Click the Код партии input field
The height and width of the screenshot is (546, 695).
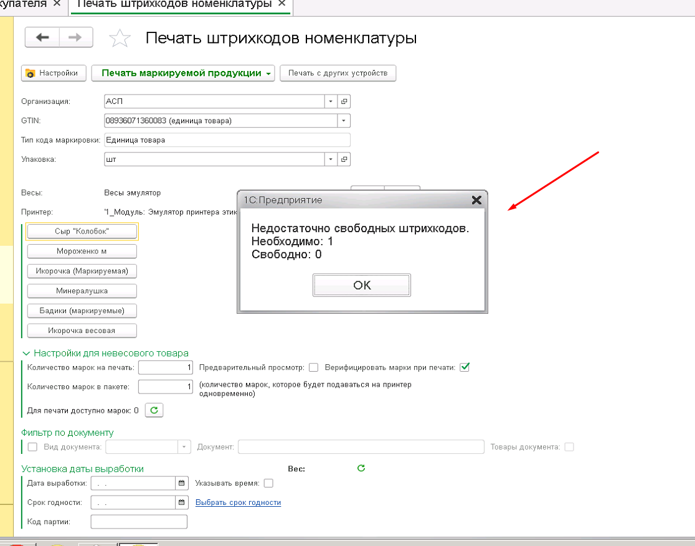[138, 522]
